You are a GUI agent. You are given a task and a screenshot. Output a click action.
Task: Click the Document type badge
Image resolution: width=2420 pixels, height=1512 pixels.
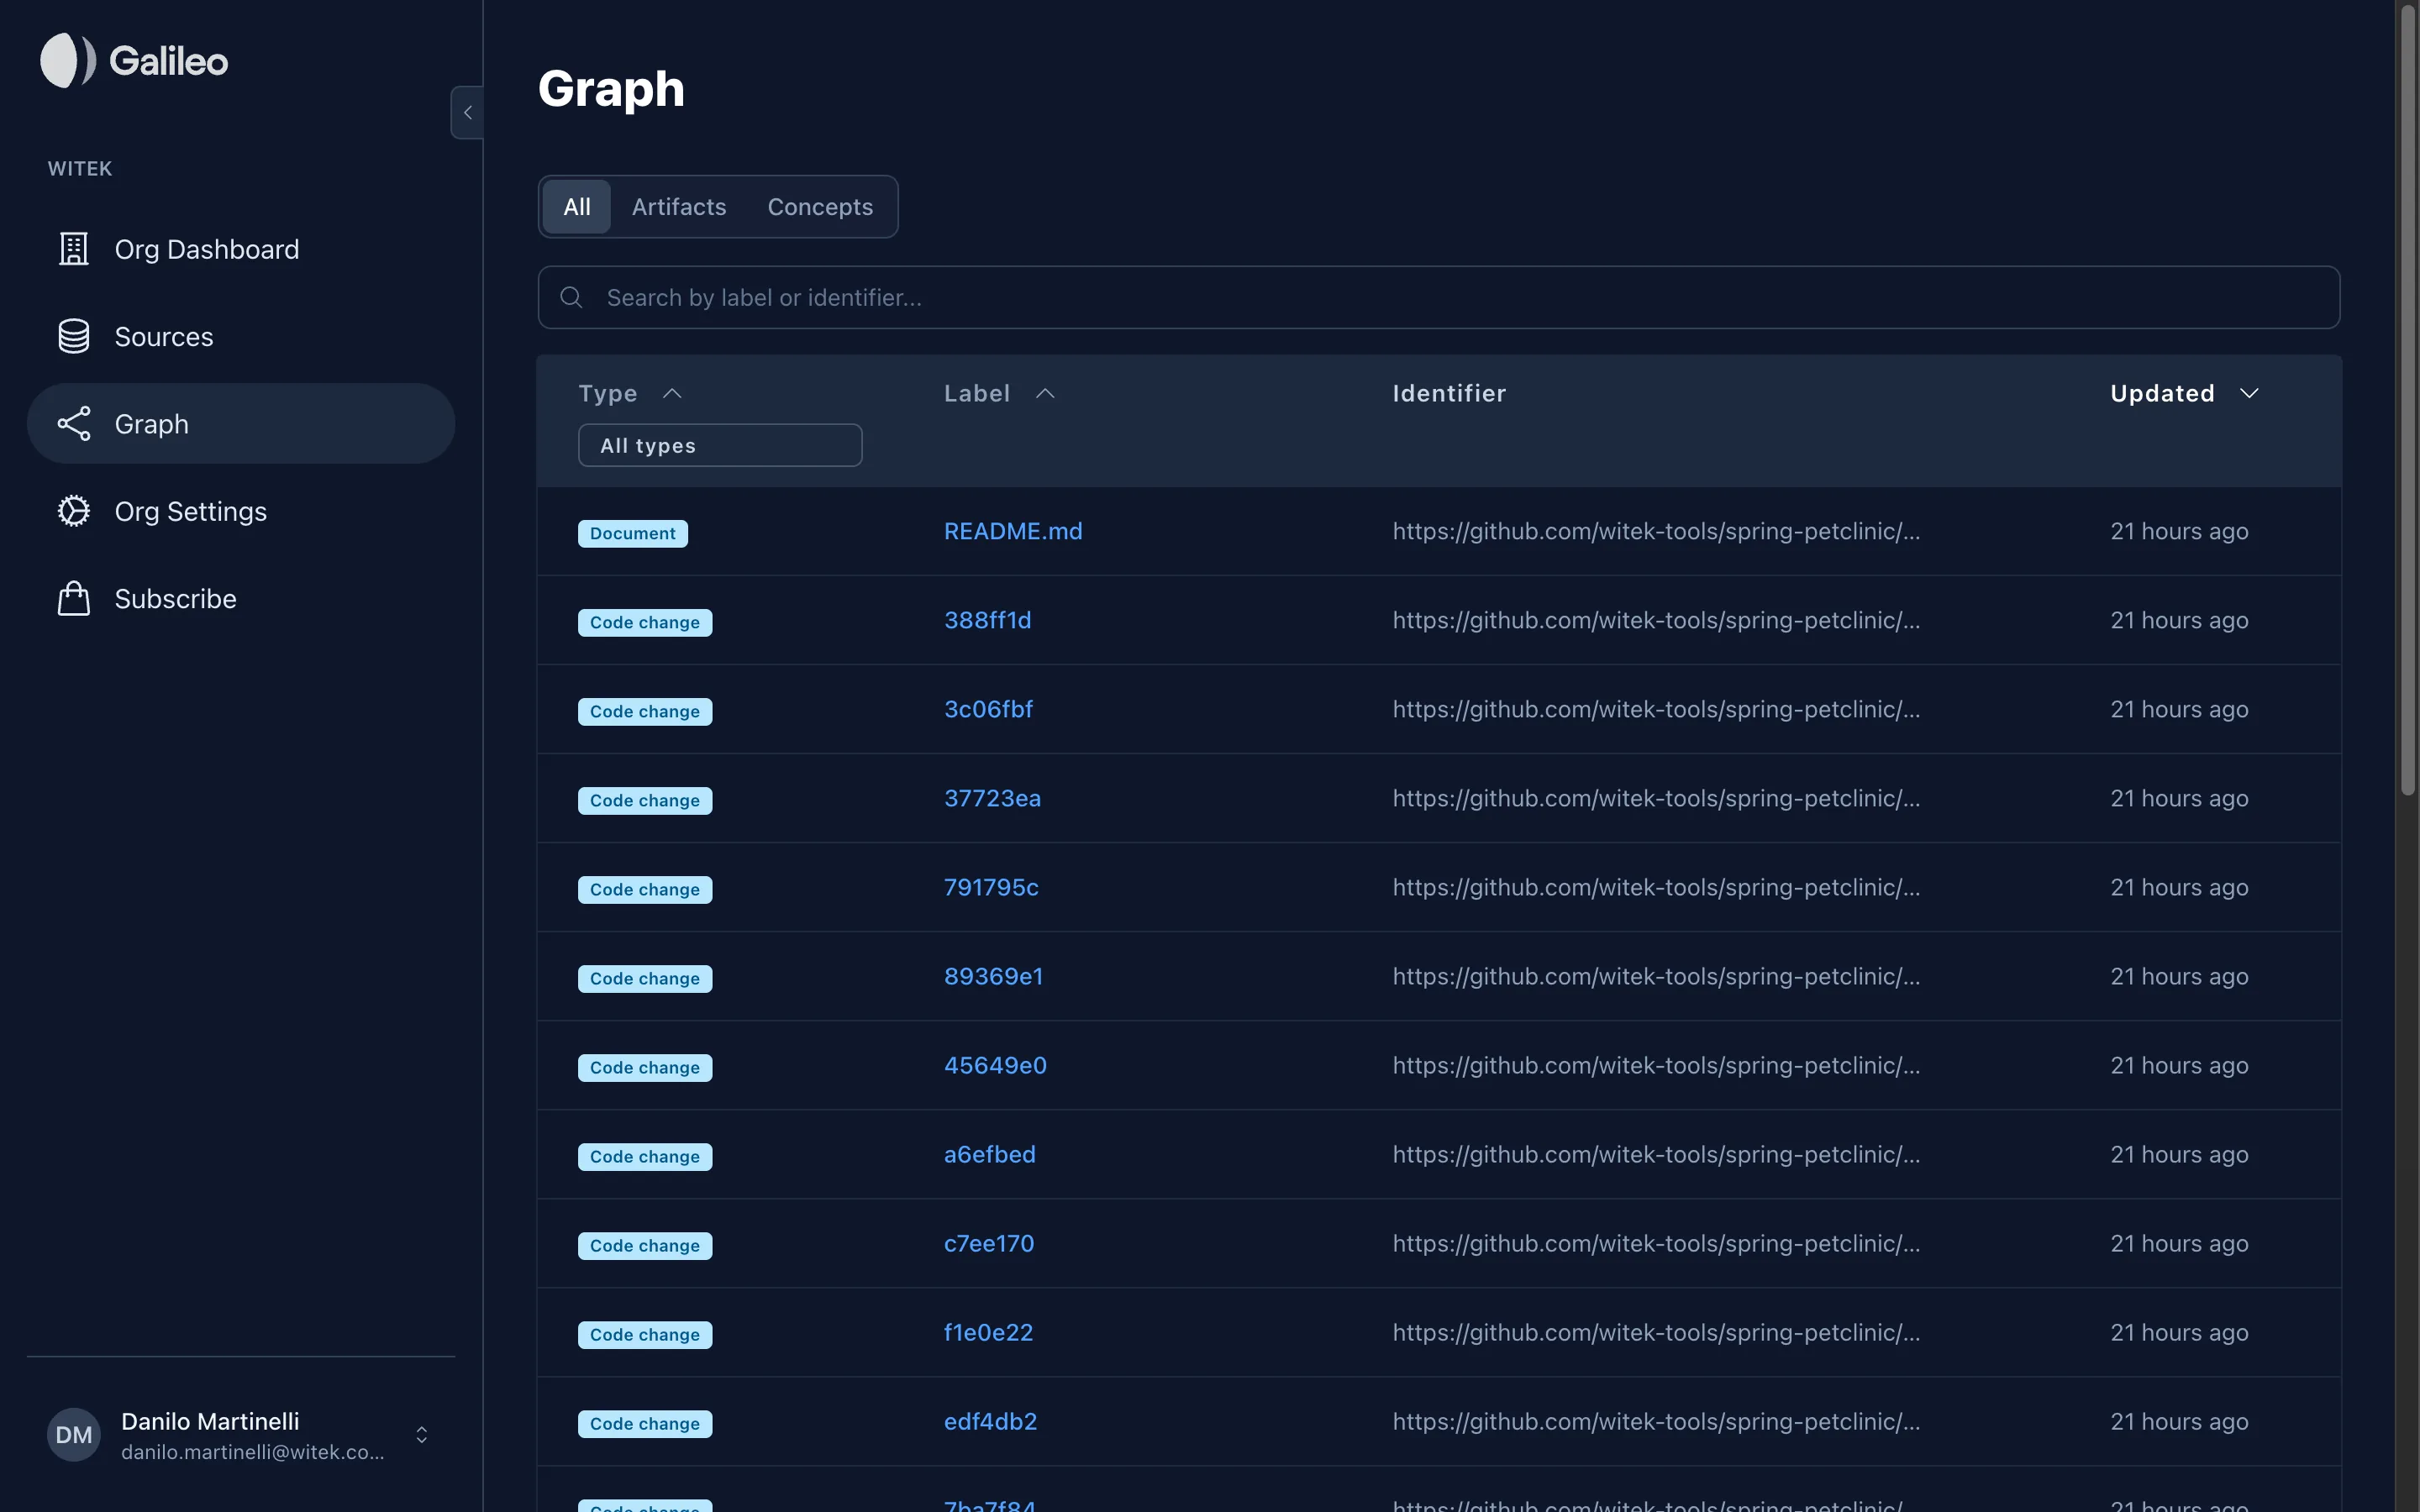[x=633, y=533]
